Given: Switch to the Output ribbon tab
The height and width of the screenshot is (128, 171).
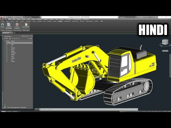Looking at the screenshot, I should click(55, 21).
